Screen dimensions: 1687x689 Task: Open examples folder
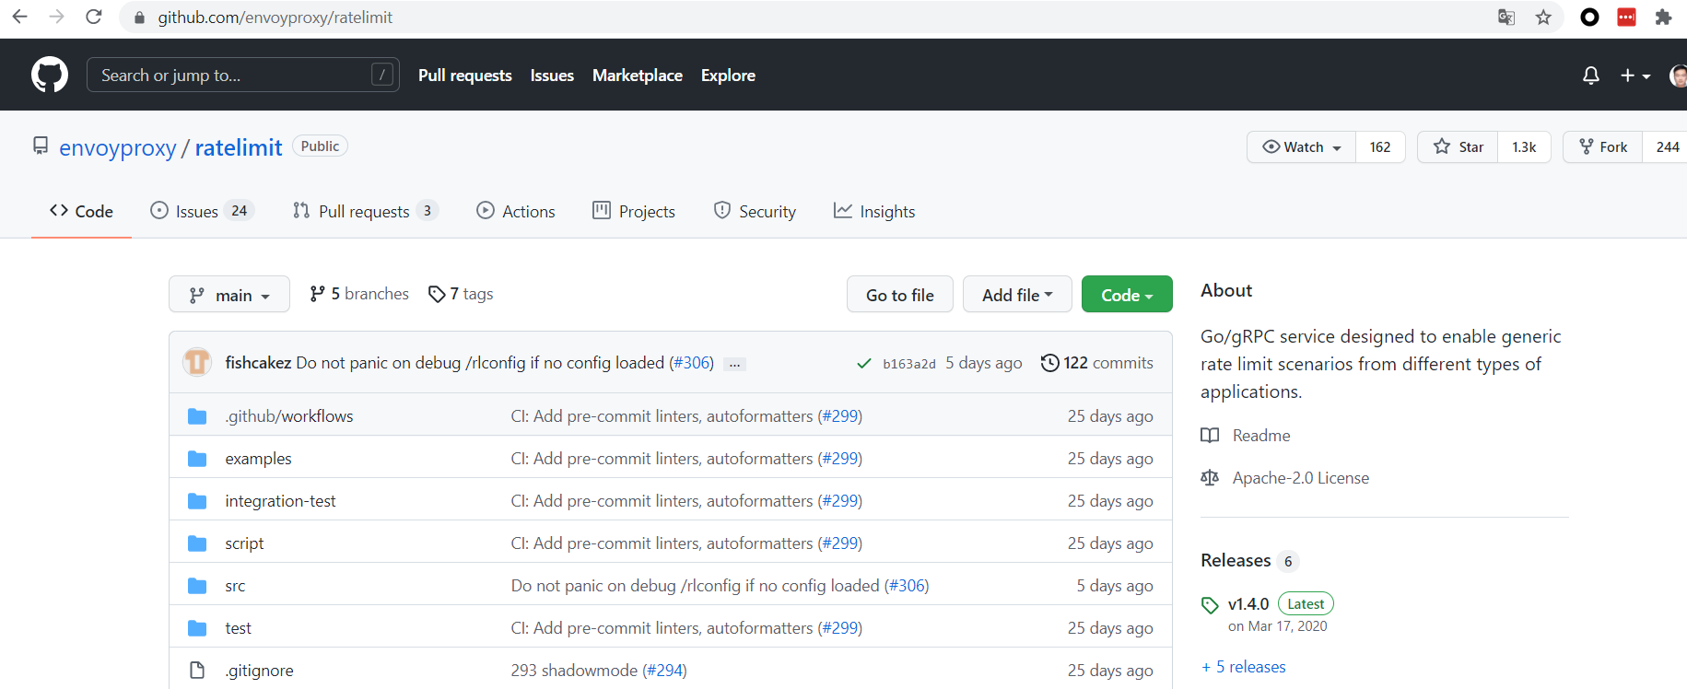pos(258,459)
